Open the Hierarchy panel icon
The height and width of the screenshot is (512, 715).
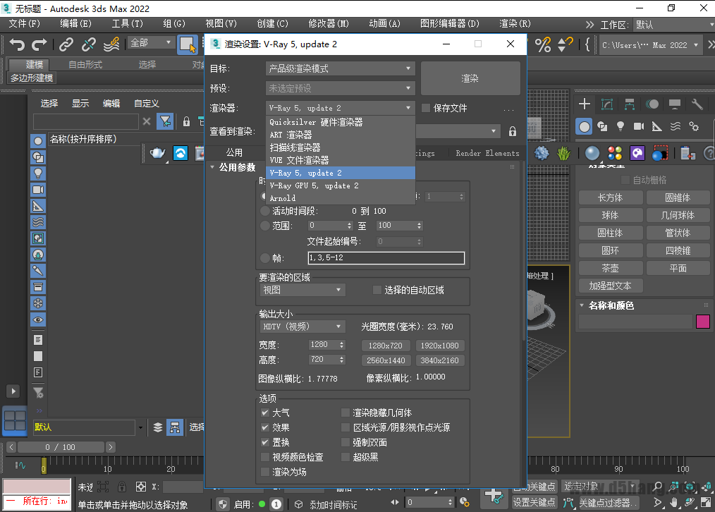[630, 104]
